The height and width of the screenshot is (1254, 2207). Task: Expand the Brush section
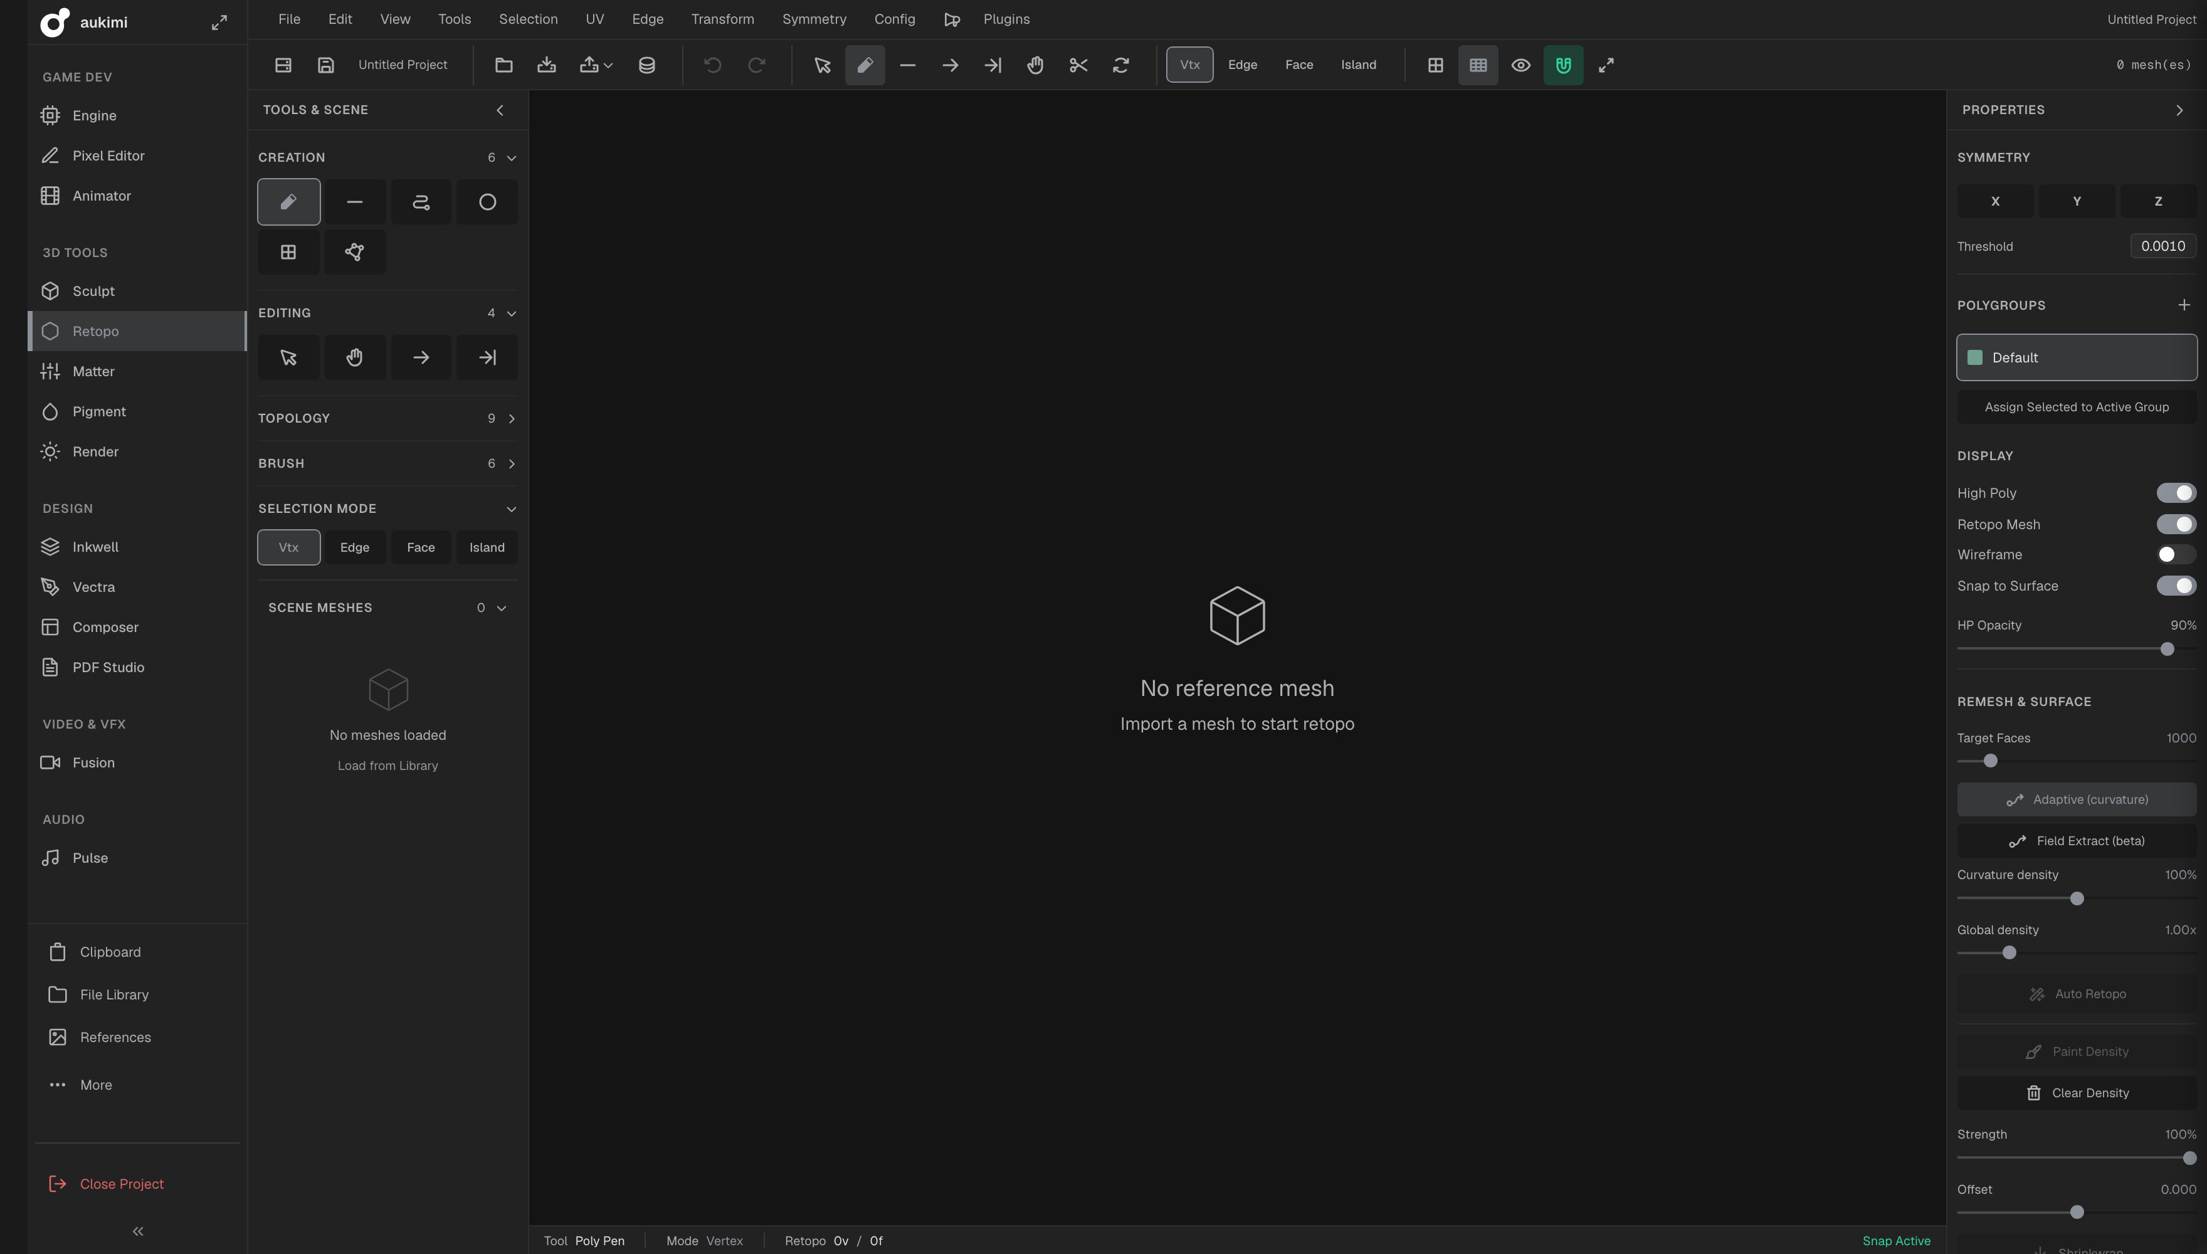pyautogui.click(x=387, y=463)
